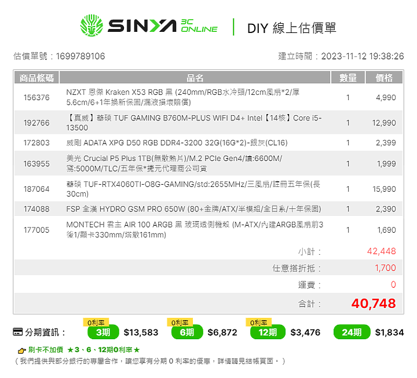This screenshot has height=378, width=417.
Task: Click the shipping fee value 0
Action: click(x=393, y=285)
